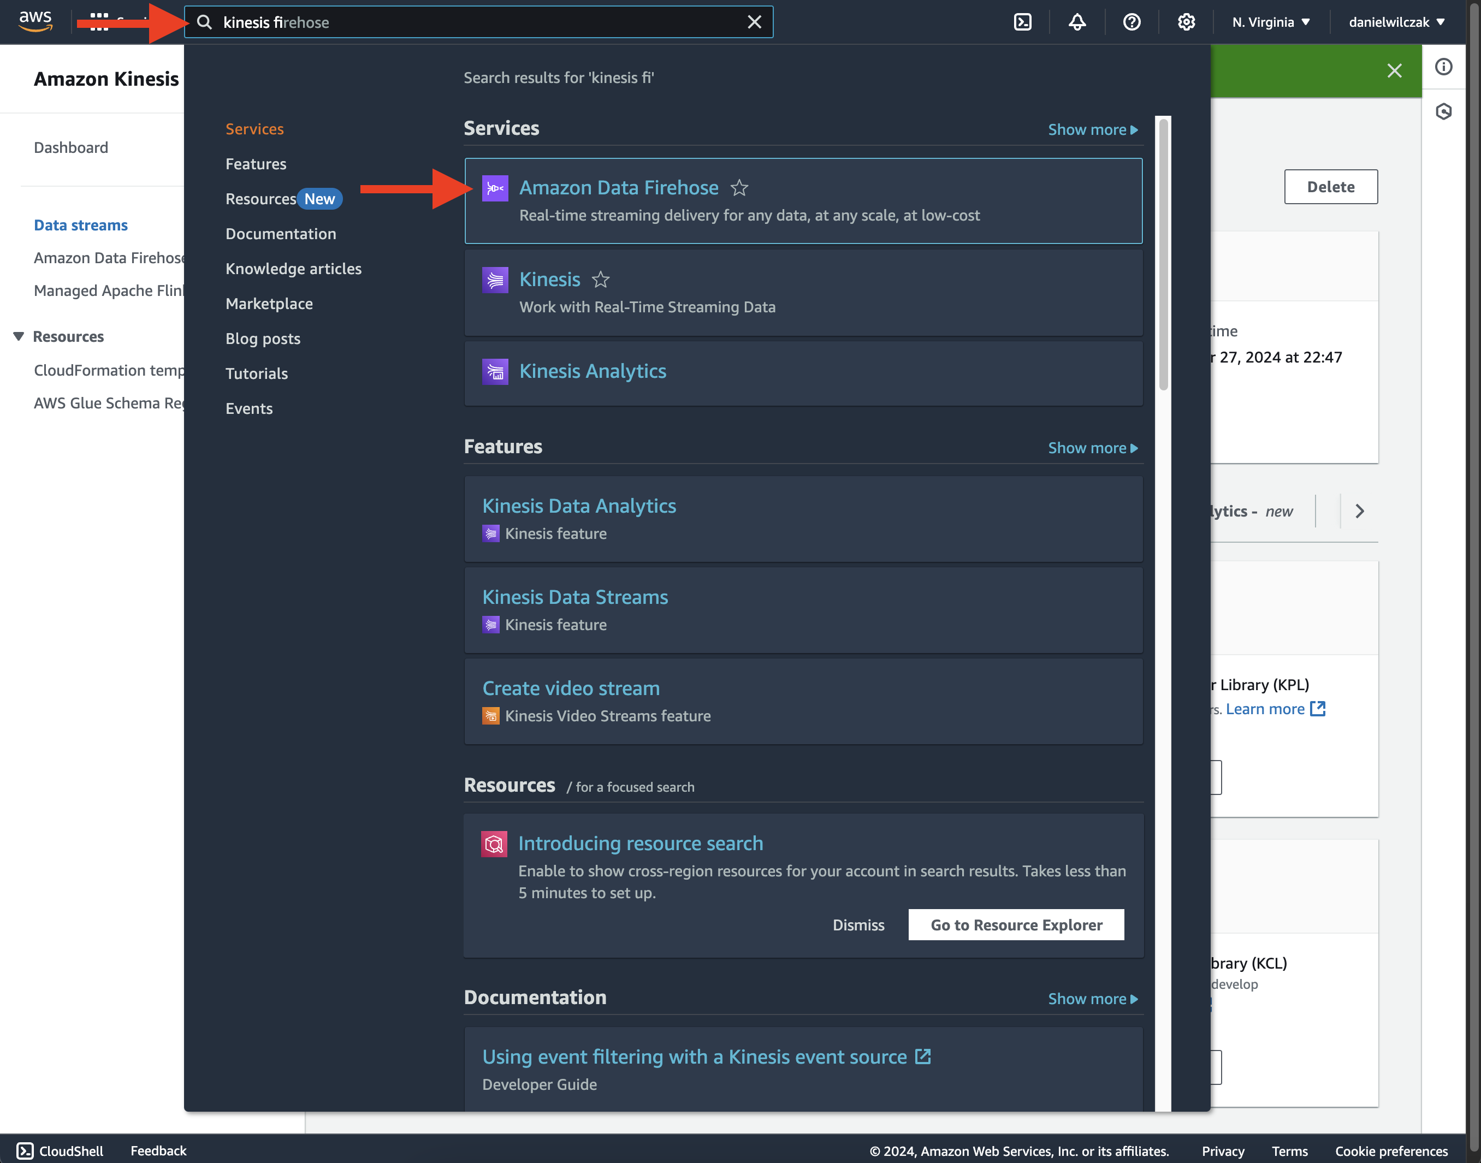Image resolution: width=1481 pixels, height=1163 pixels.
Task: Click the Kinesis Analytics service icon
Action: 495,372
